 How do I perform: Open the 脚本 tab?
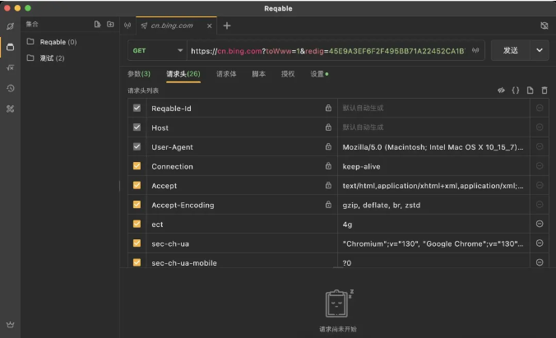tap(258, 74)
